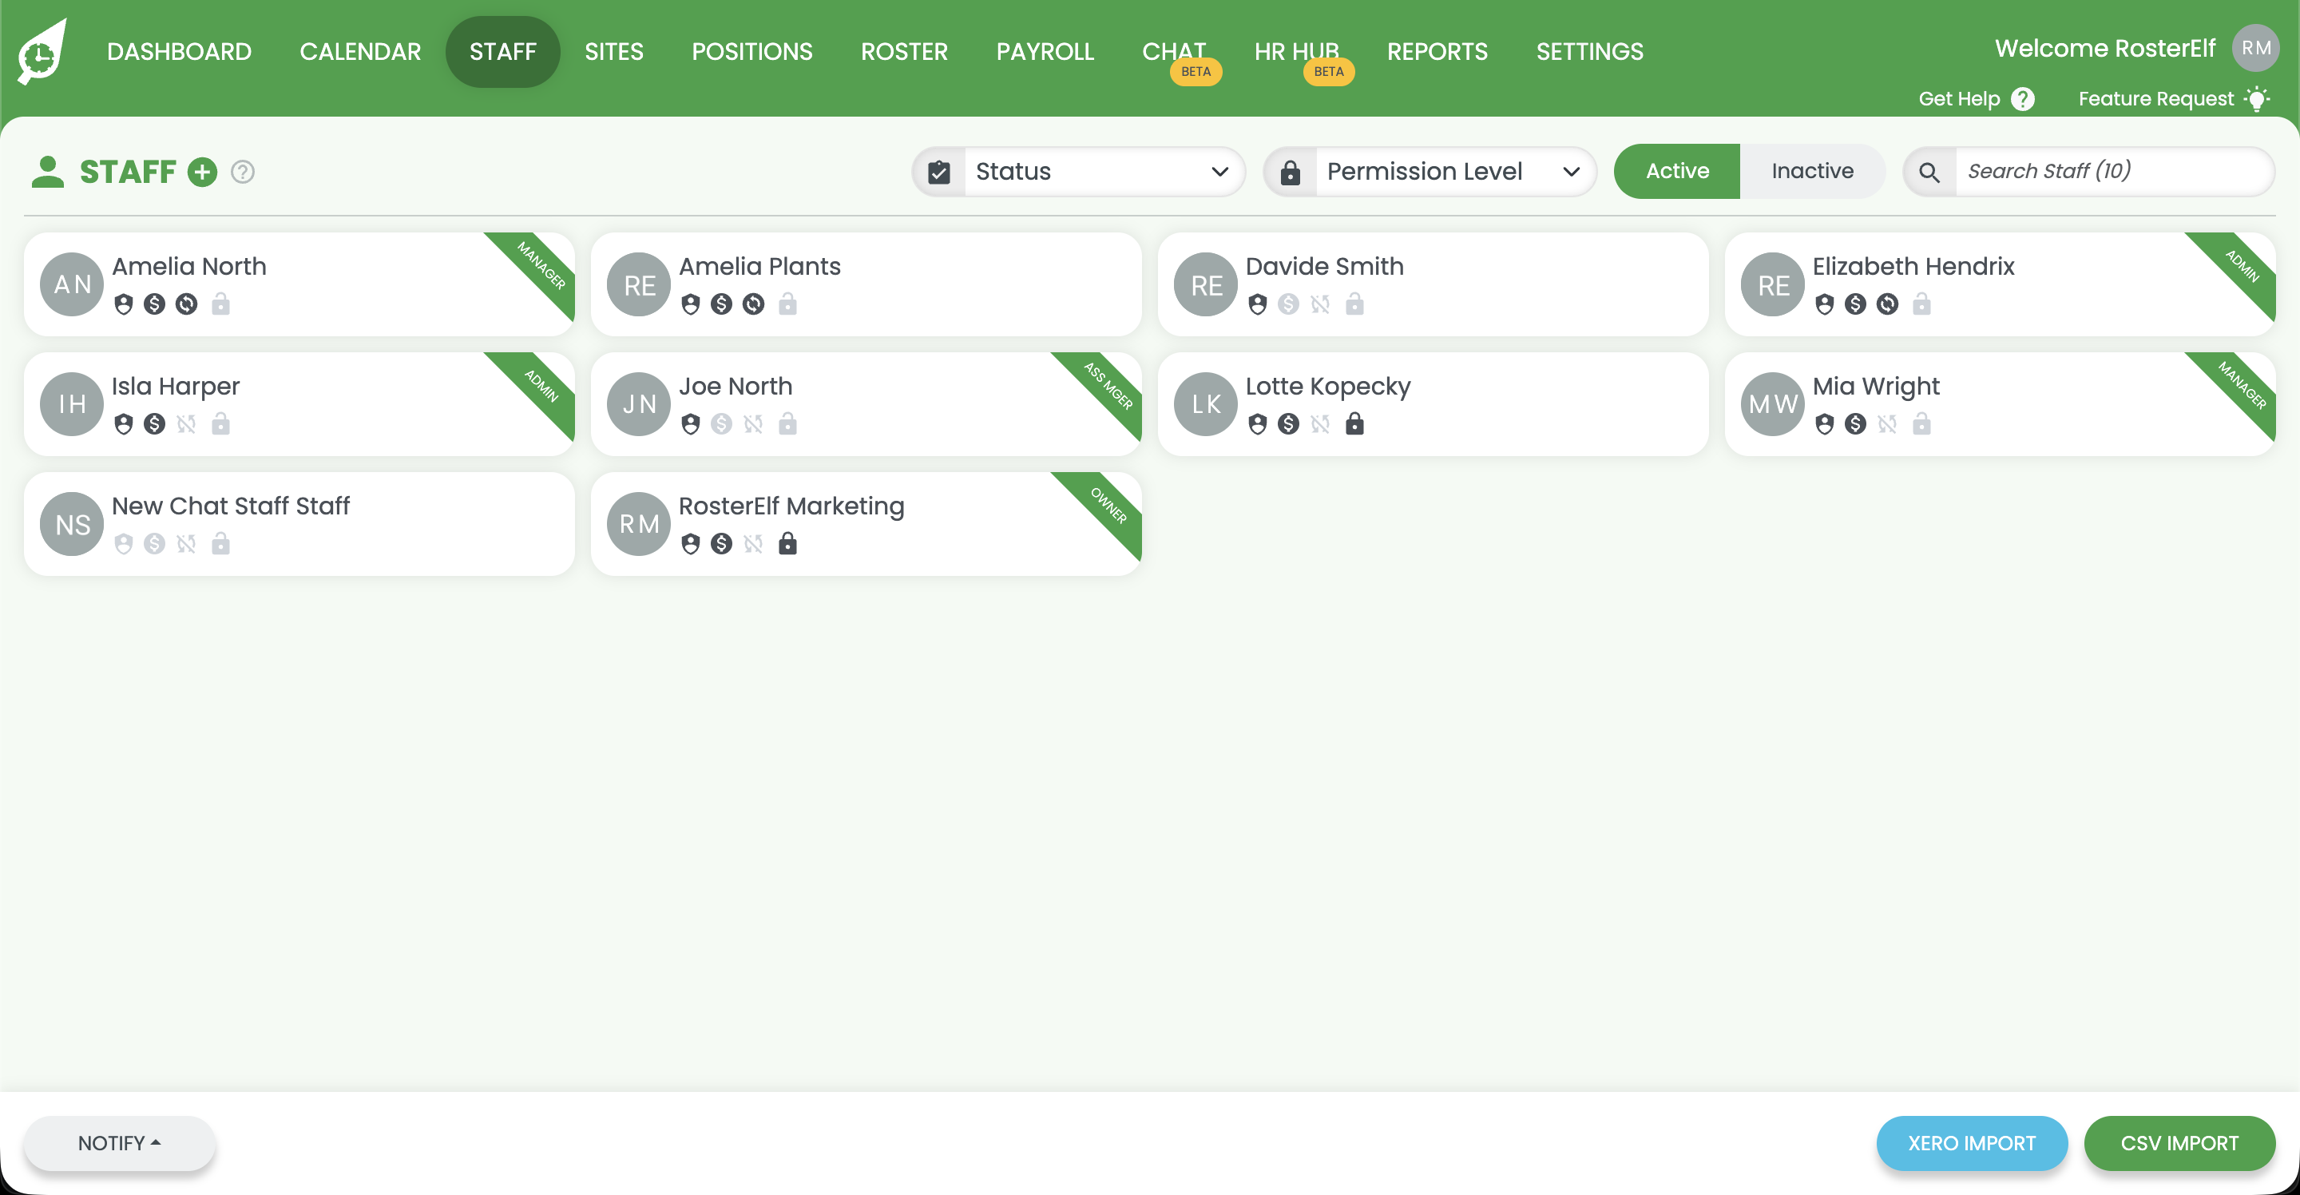2300x1195 pixels.
Task: Click the CSV IMPORT button
Action: tap(2179, 1142)
